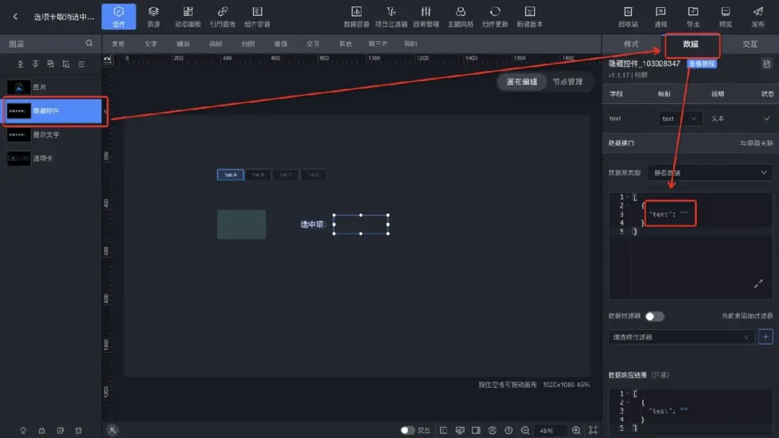779x438 pixels.
Task: Click the copy icon under layer list
Action: tap(60, 431)
